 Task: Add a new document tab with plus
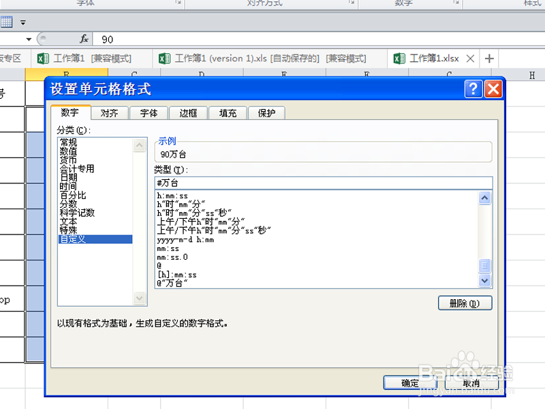point(489,59)
